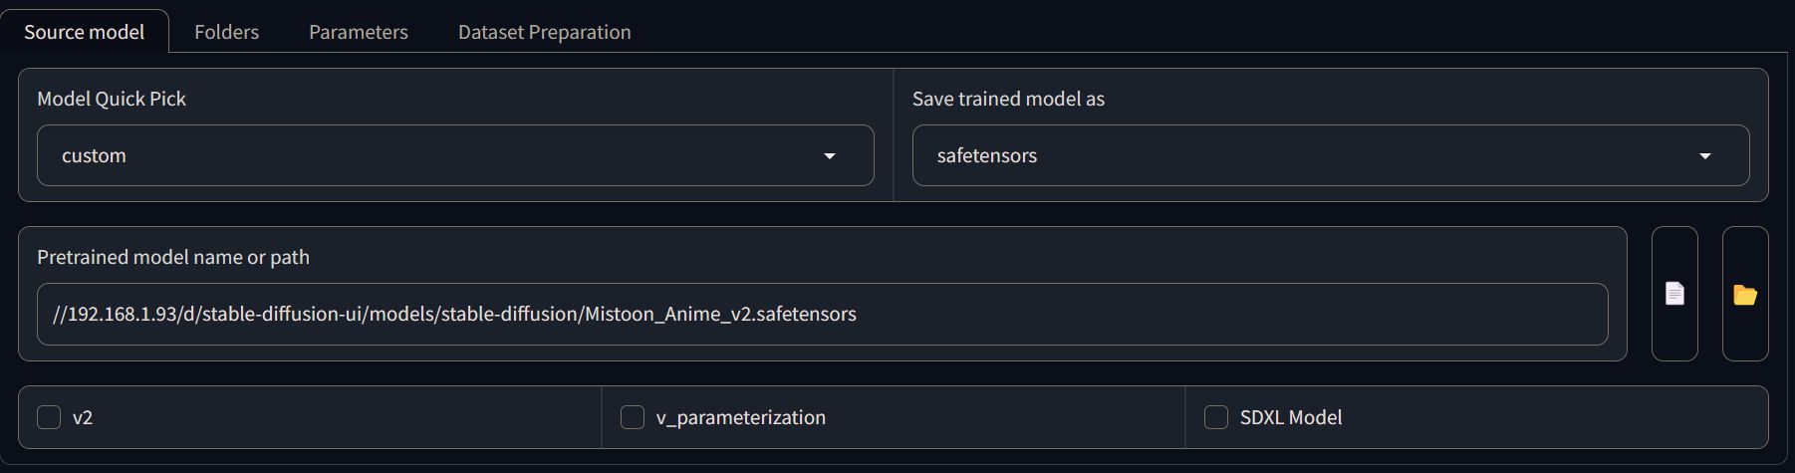Click the 'Save trained model as' label
Screen dimensions: 1795x473
pos(1008,99)
